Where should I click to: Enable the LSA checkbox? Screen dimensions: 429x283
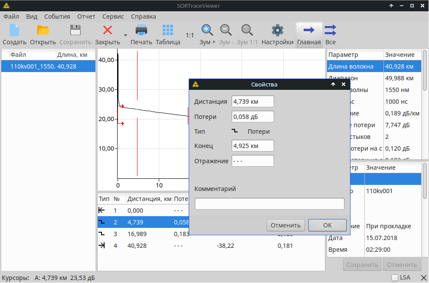(x=394, y=278)
